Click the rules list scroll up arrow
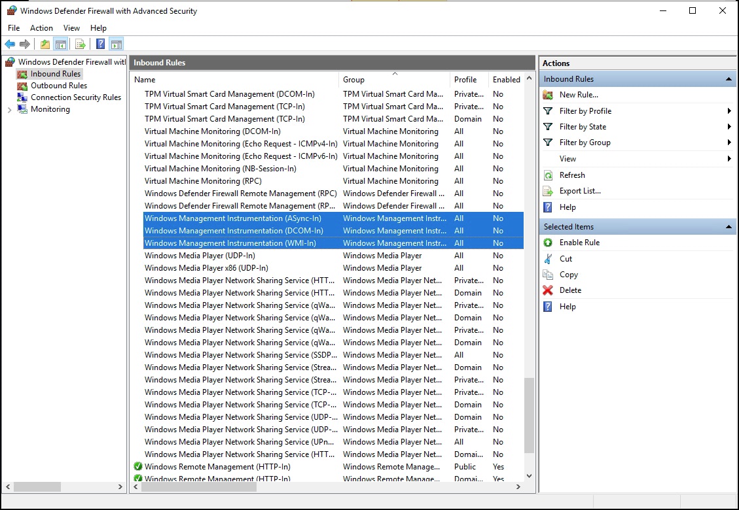Image resolution: width=739 pixels, height=510 pixels. [530, 78]
